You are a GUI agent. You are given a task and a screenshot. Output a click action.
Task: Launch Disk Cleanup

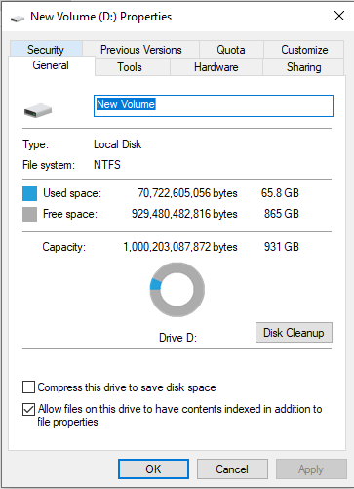(x=294, y=333)
